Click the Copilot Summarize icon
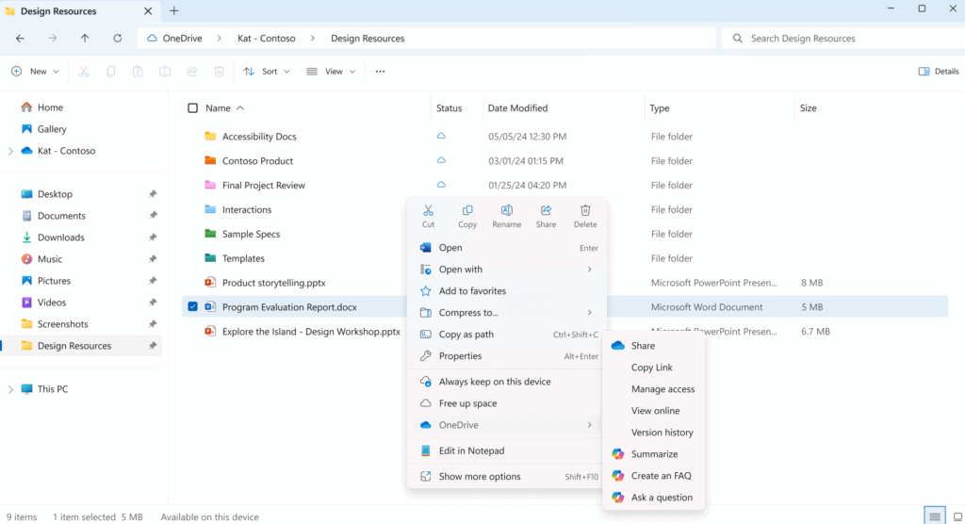Screen dimensions: 965x524 pos(618,454)
